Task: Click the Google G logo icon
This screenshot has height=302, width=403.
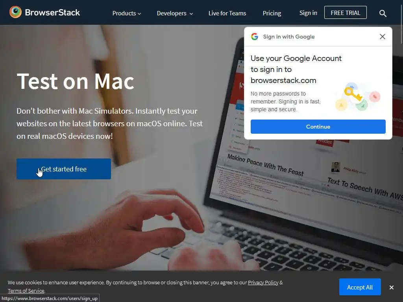Action: [255, 37]
